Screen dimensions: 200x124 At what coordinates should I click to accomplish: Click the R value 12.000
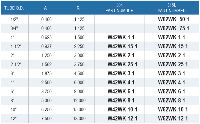click(79, 101)
